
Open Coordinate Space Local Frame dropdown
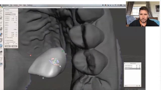[x=10, y=14]
